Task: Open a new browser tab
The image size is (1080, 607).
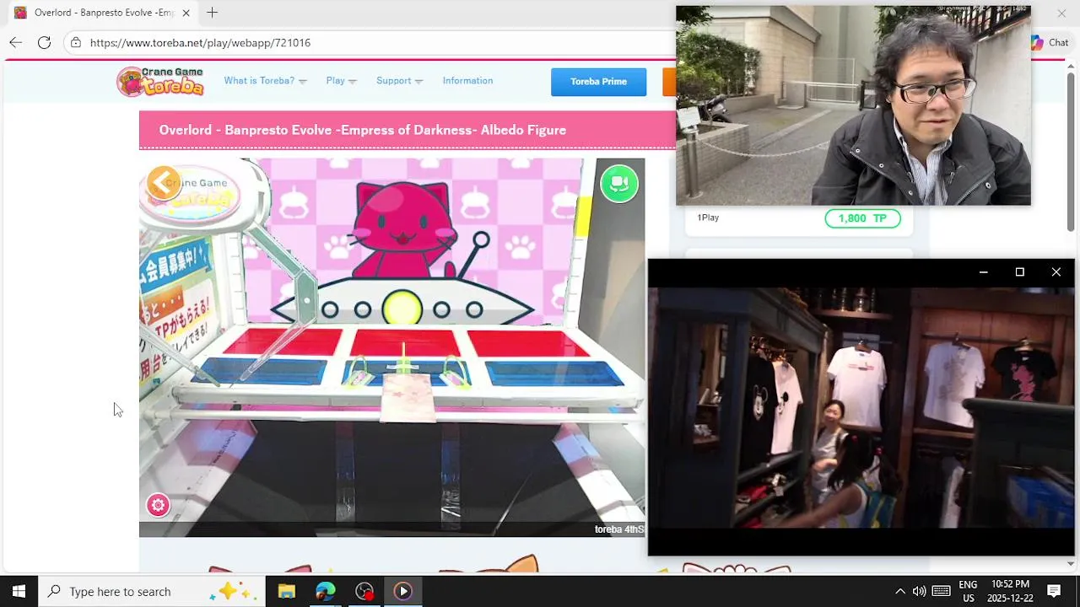Action: click(x=212, y=13)
